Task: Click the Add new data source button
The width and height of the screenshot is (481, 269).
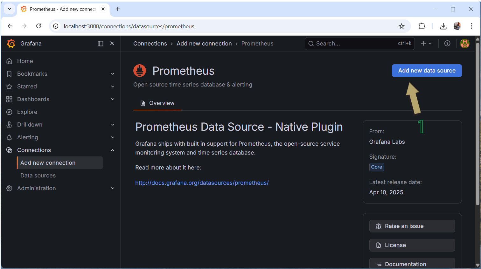Action: click(x=427, y=70)
